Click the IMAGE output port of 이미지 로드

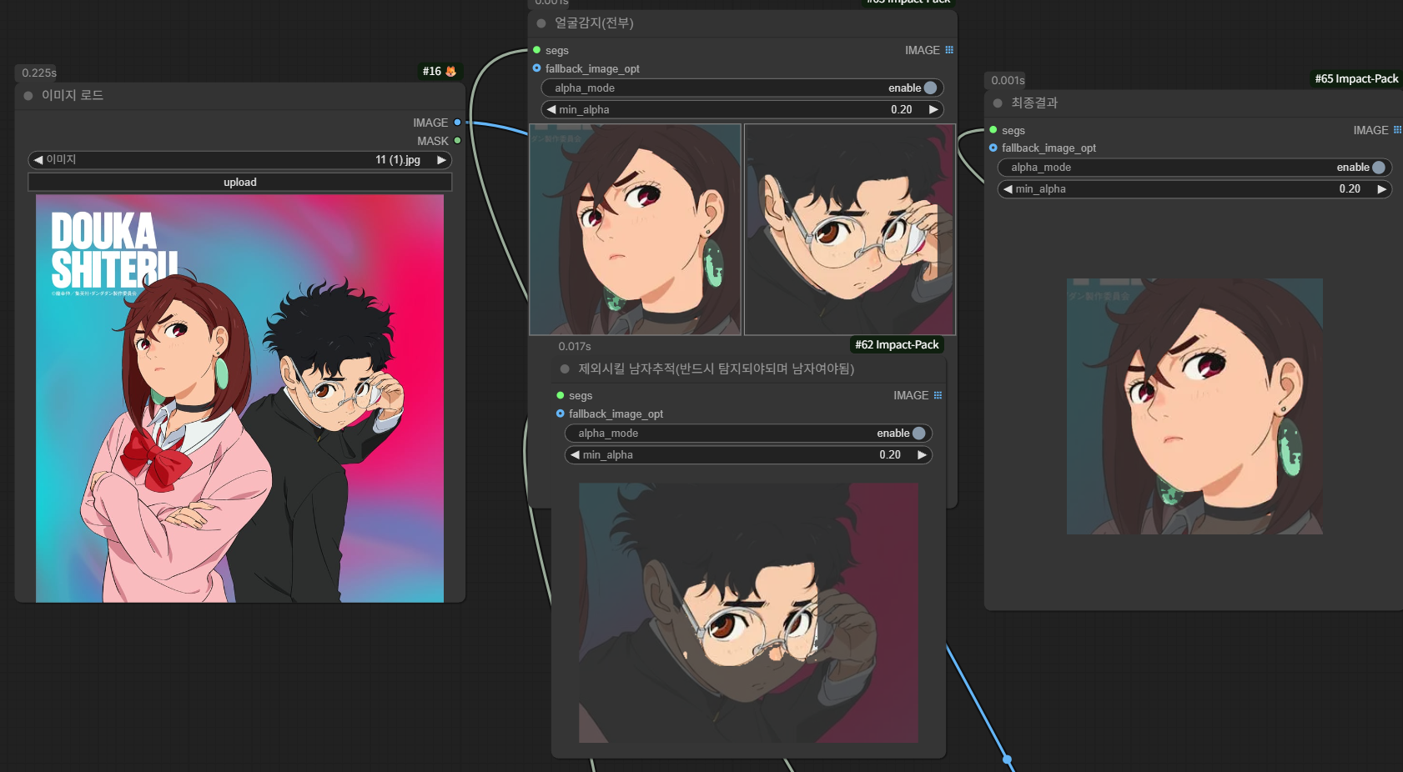pos(457,123)
